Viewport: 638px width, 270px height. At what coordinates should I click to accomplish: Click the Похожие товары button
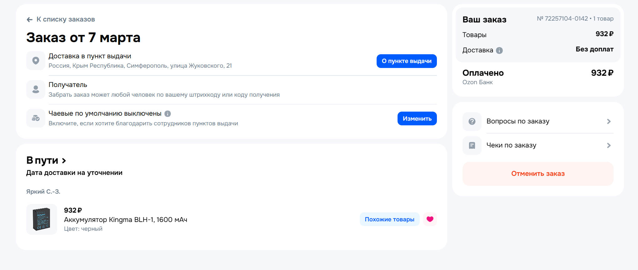coord(389,219)
